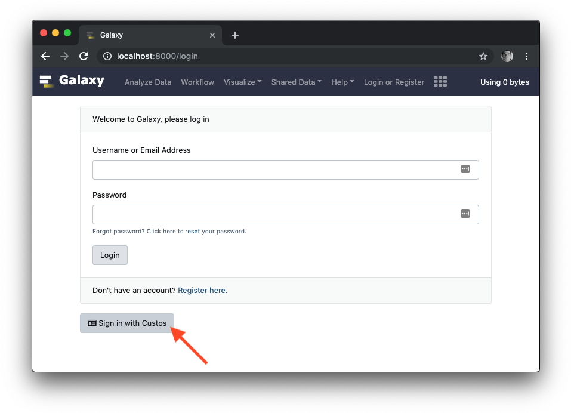Image resolution: width=571 pixels, height=413 pixels.
Task: Open the browser profile avatar
Action: tap(507, 56)
